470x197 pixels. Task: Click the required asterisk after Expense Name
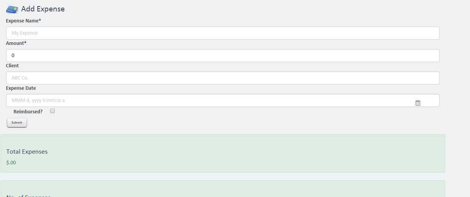tap(40, 21)
